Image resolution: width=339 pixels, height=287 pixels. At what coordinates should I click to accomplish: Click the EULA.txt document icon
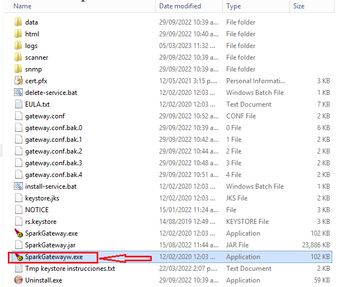(18, 104)
